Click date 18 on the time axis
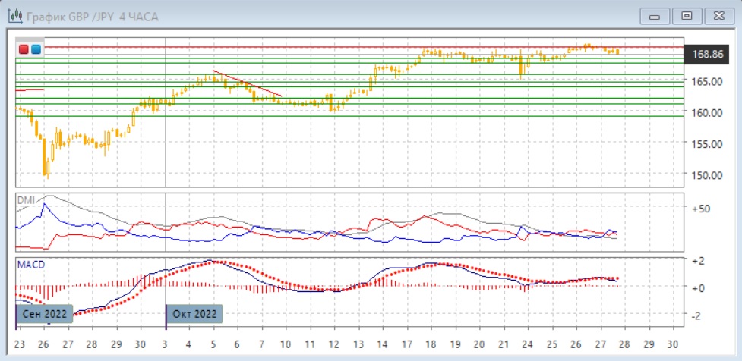This screenshot has width=742, height=361. pyautogui.click(x=430, y=342)
